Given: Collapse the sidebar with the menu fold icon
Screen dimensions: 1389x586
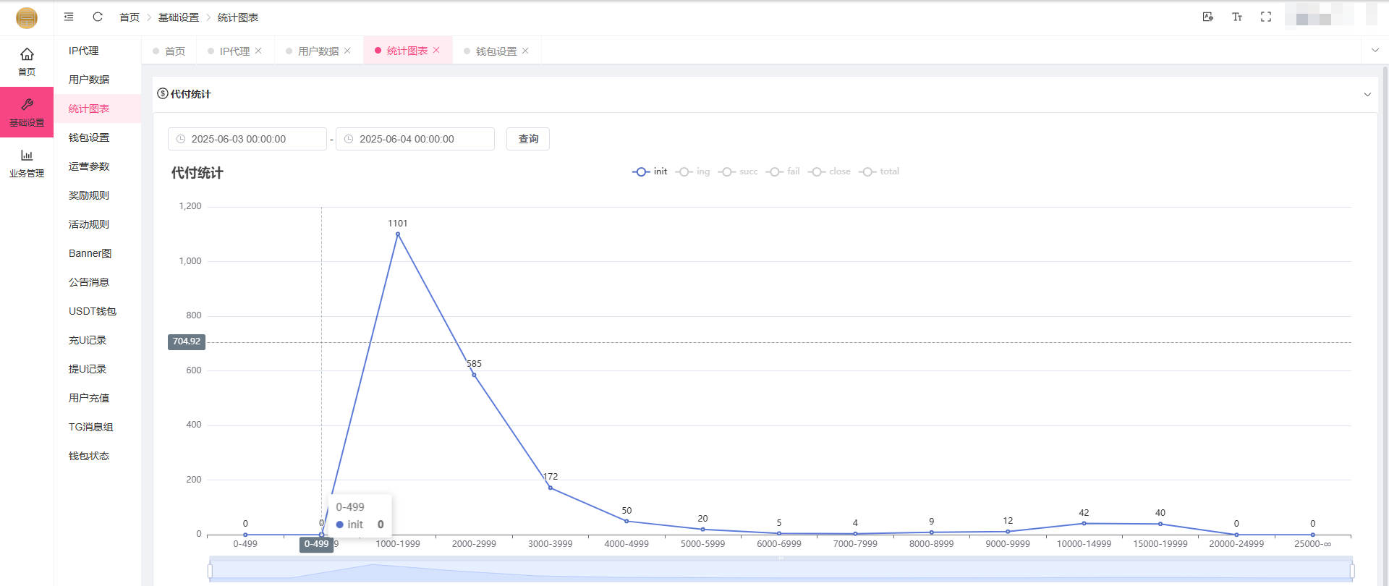Looking at the screenshot, I should point(69,17).
